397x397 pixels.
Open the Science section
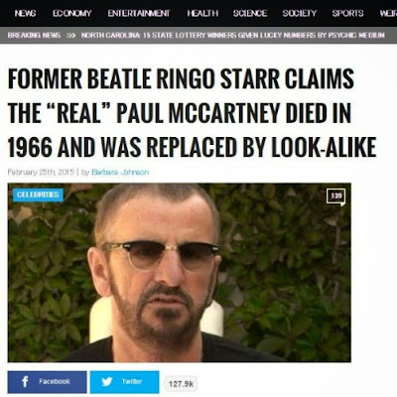pyautogui.click(x=250, y=13)
